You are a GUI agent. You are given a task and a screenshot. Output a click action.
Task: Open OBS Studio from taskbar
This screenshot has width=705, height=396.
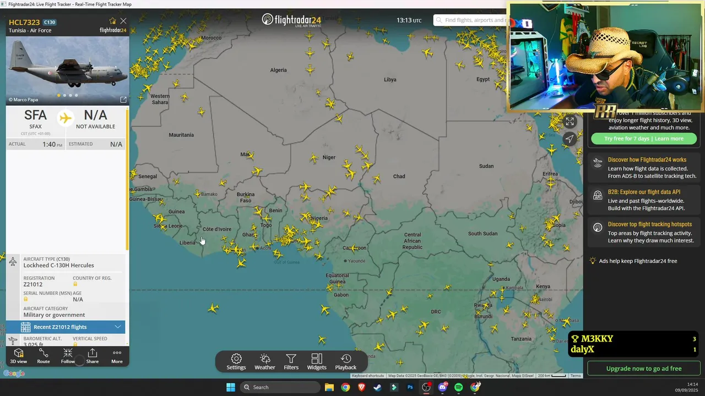tap(426, 387)
